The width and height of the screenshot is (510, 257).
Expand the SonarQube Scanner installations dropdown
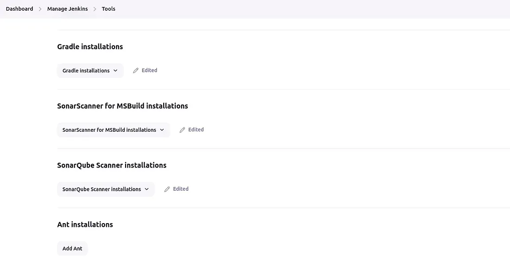click(x=105, y=189)
